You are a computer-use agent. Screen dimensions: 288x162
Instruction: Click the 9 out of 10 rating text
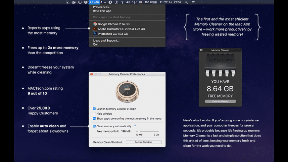(37, 93)
